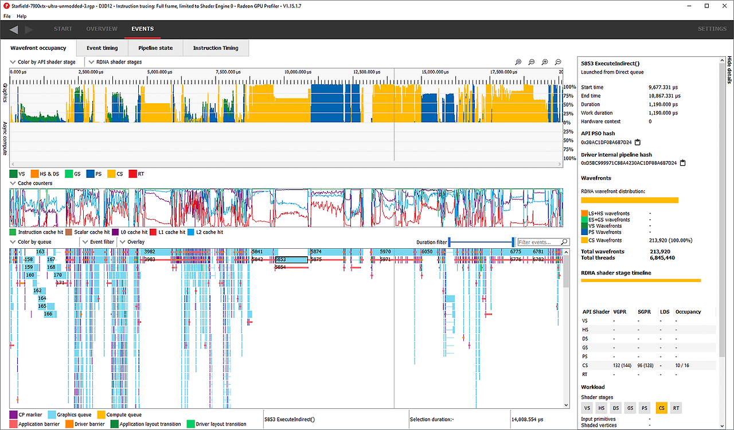Select the DS shader stage button
Screen dimensions: 734x430
616,408
